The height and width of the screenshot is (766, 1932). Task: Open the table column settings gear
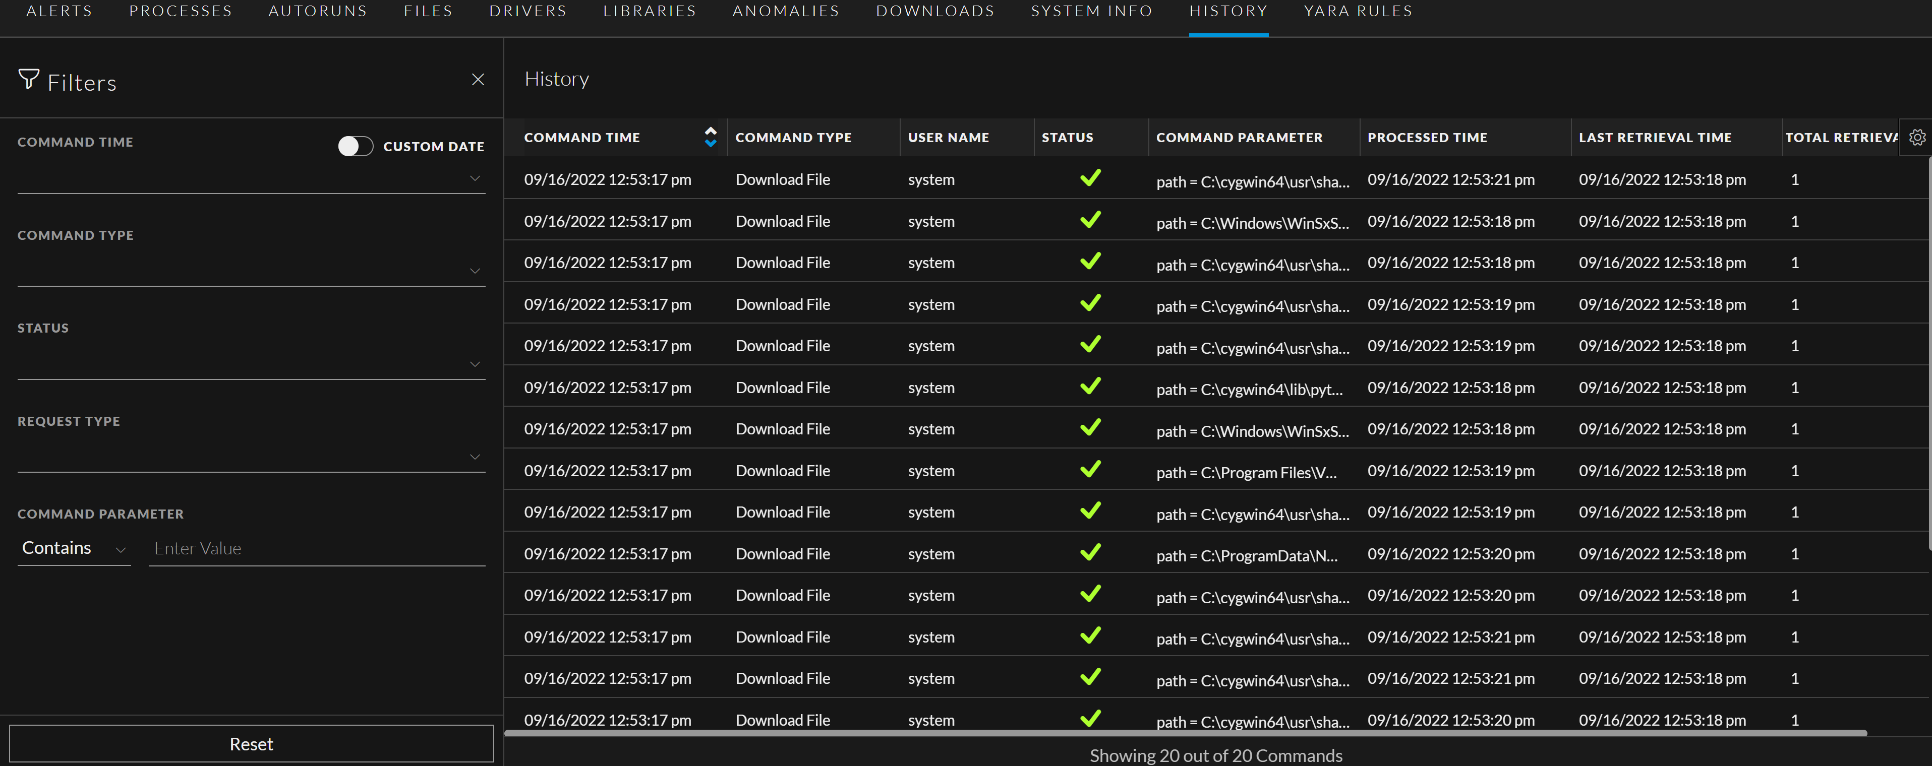[x=1917, y=137]
